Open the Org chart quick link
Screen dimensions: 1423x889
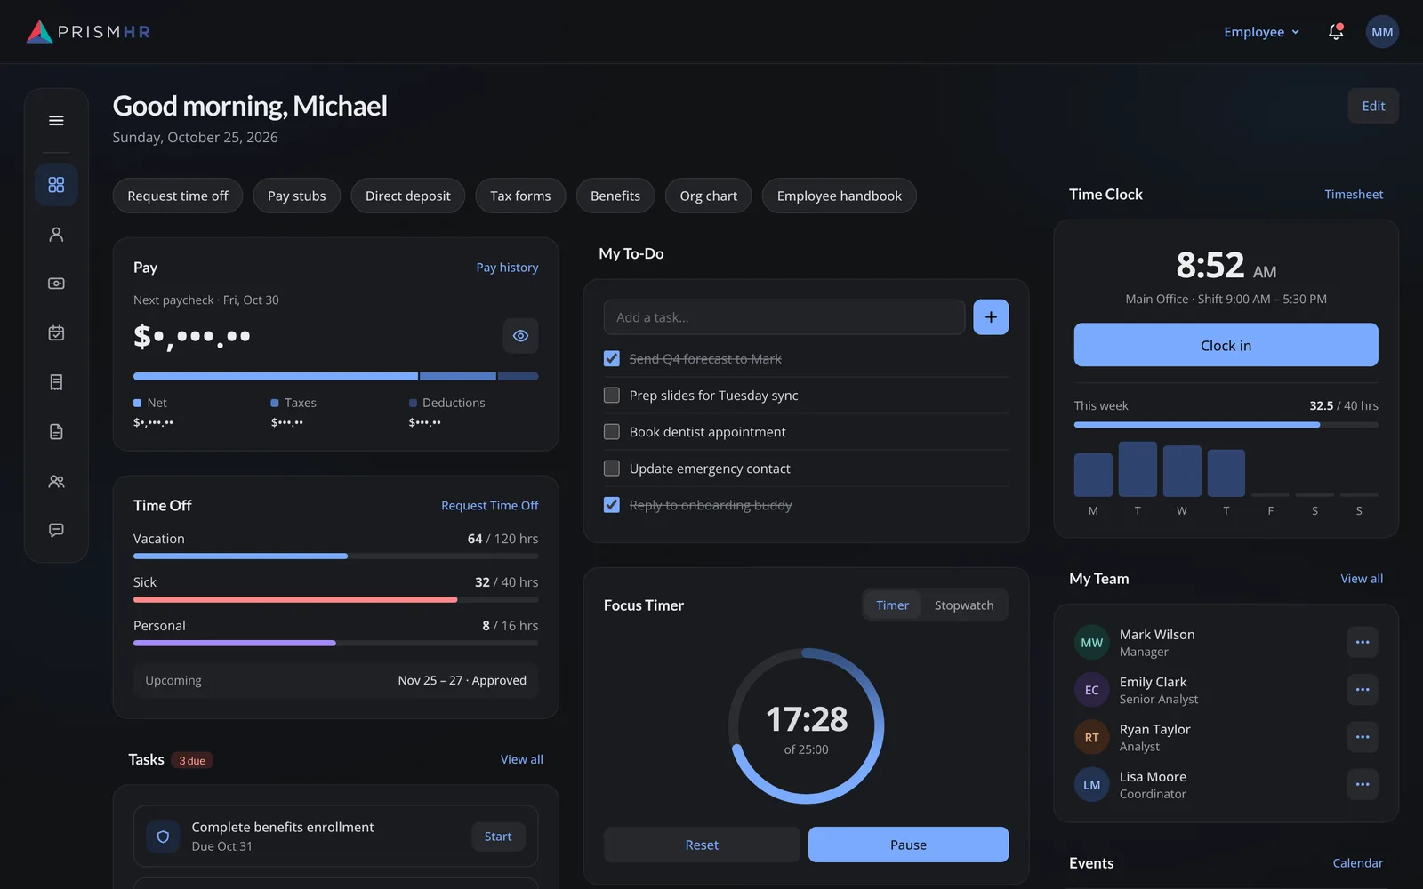coord(708,196)
